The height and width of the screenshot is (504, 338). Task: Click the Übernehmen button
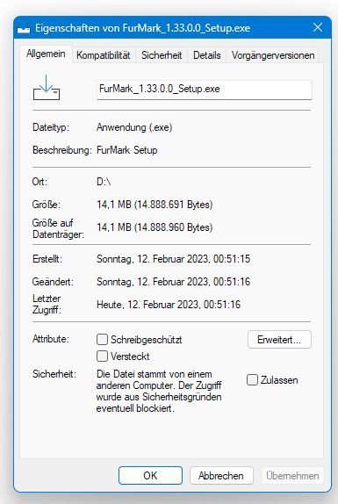point(292,475)
